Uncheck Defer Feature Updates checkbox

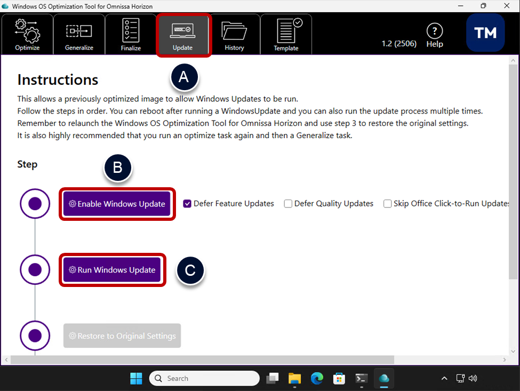coord(187,204)
